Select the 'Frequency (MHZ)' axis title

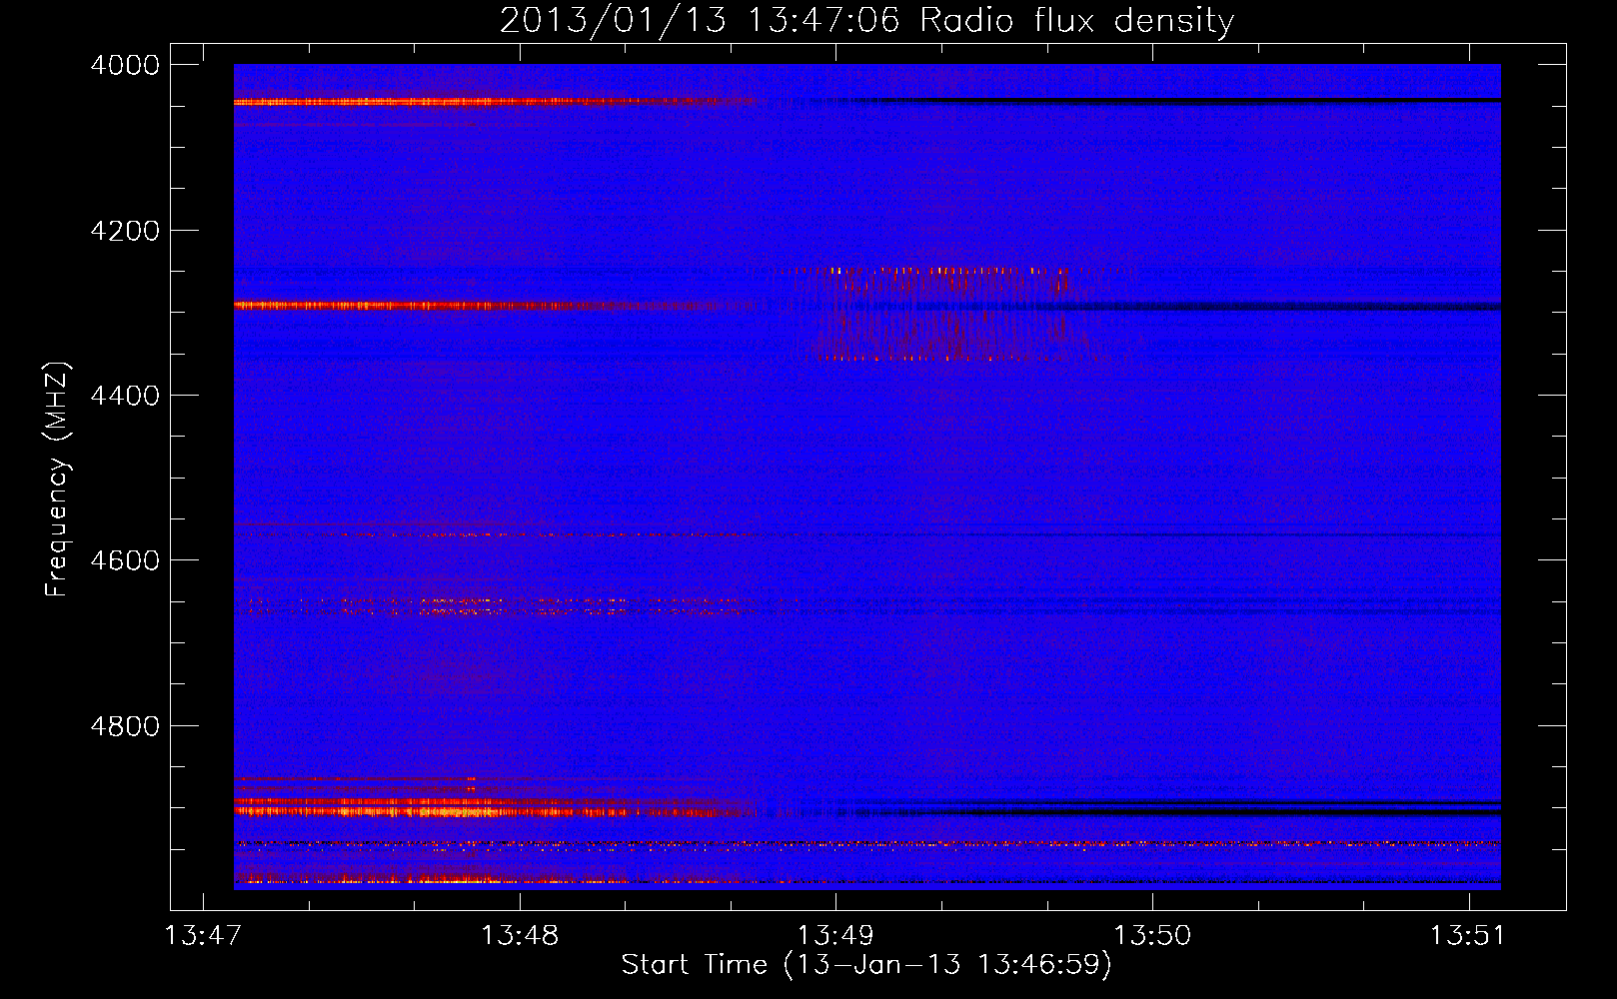[58, 480]
